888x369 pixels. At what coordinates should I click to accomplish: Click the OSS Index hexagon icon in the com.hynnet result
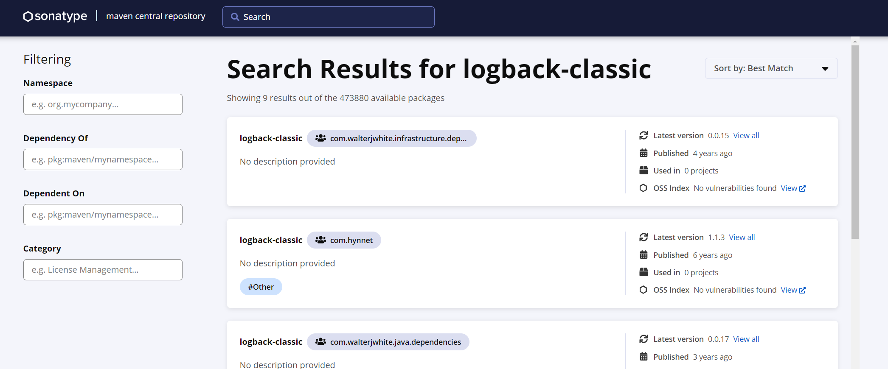coord(644,290)
